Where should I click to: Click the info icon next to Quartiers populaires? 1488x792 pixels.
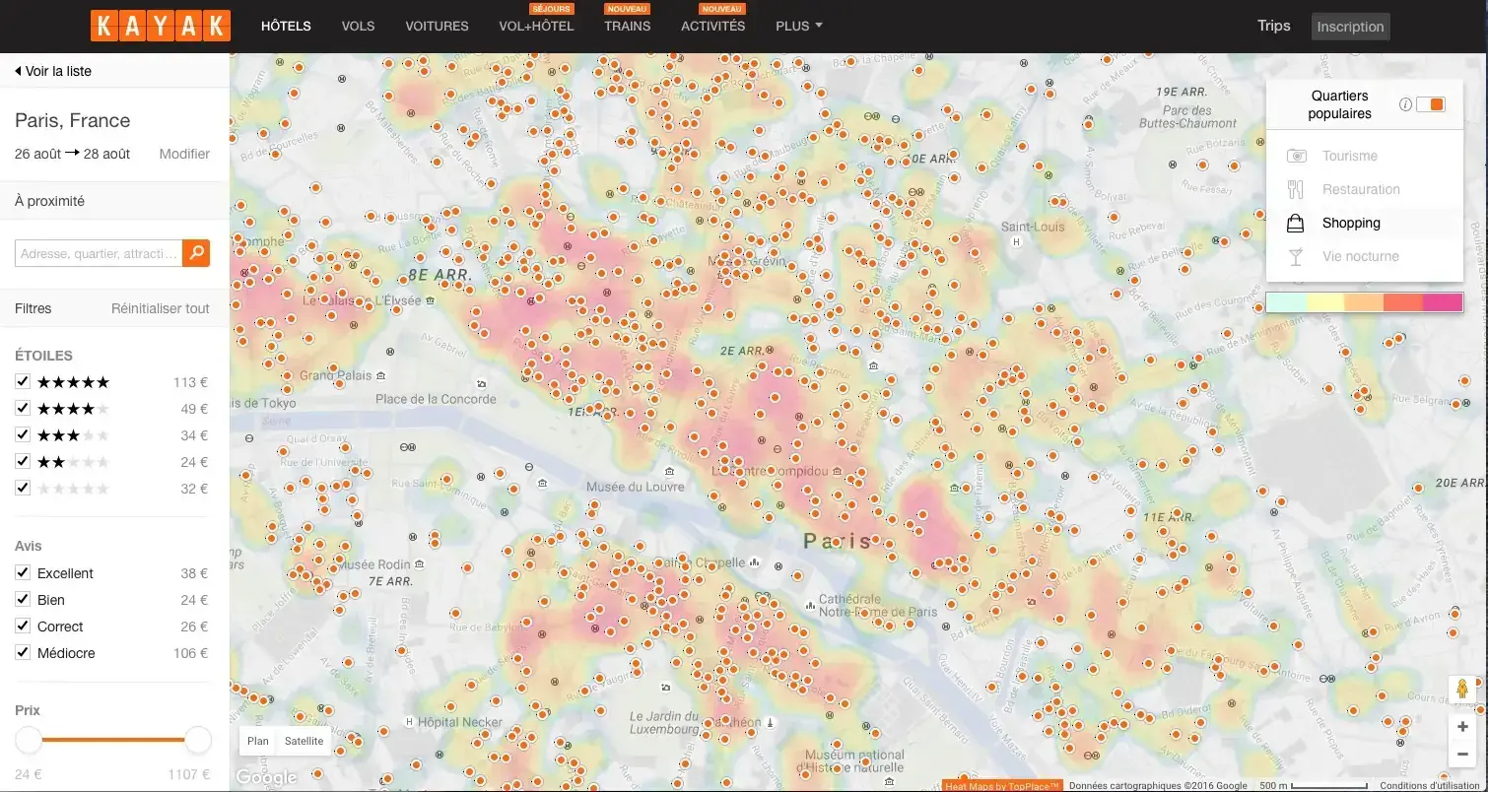coord(1405,104)
